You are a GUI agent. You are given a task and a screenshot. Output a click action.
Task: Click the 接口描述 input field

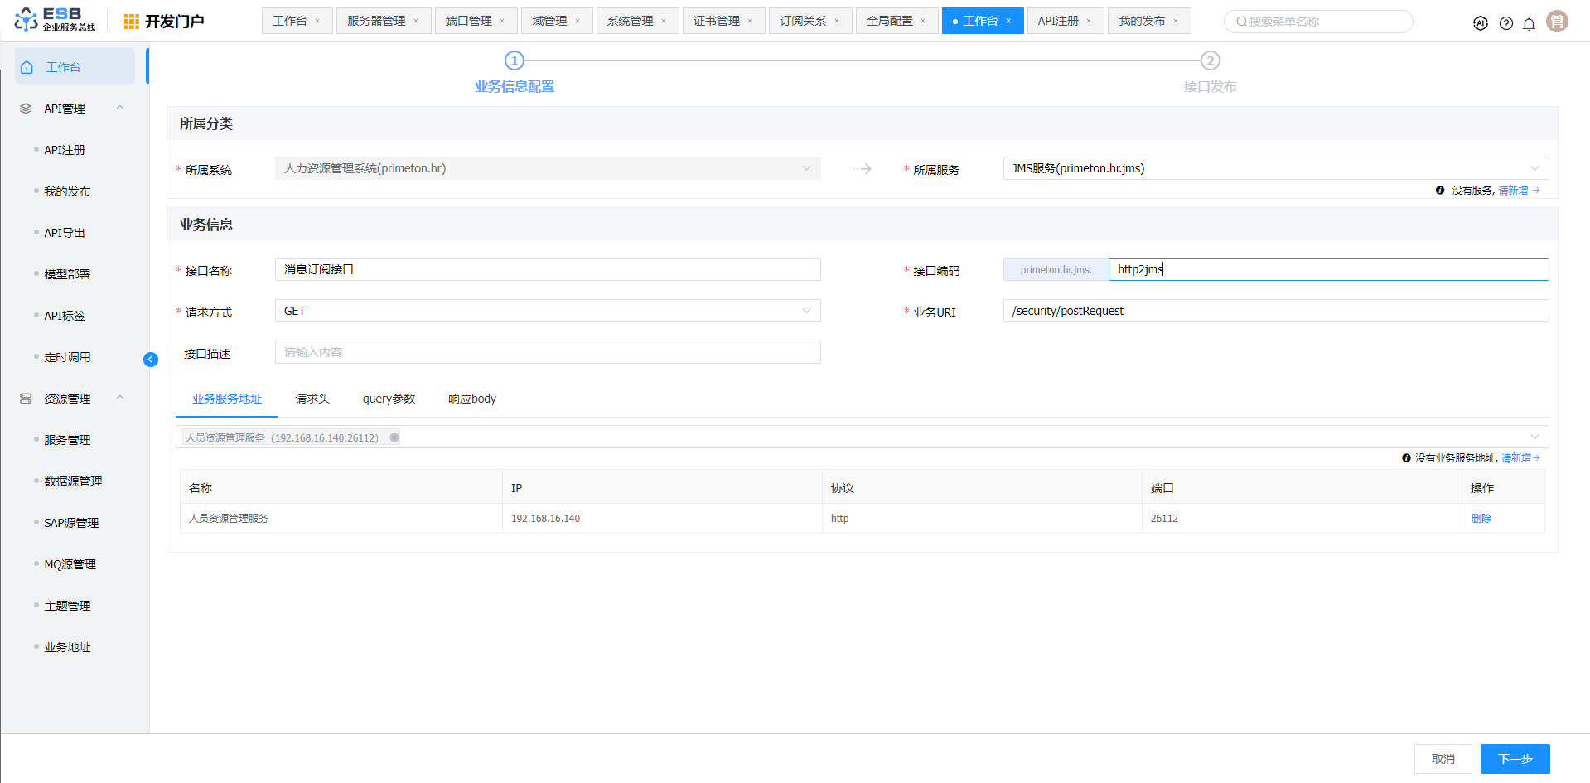coord(547,352)
